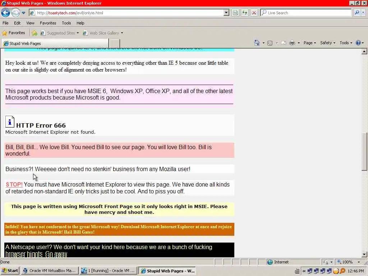Expand the Home button dropdown arrow
Image resolution: width=368 pixels, height=276 pixels.
click(263, 43)
